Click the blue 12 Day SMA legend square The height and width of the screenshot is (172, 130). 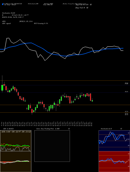3,4
